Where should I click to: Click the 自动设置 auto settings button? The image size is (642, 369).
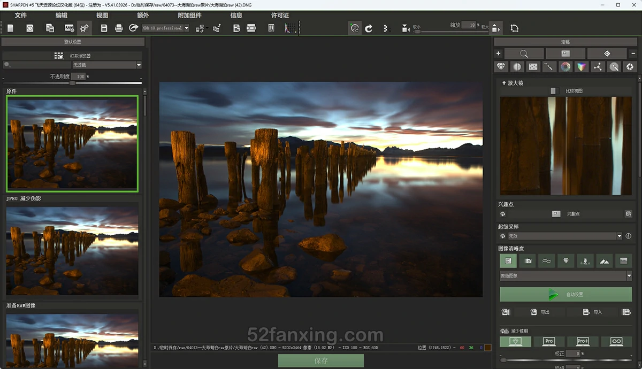[565, 295]
